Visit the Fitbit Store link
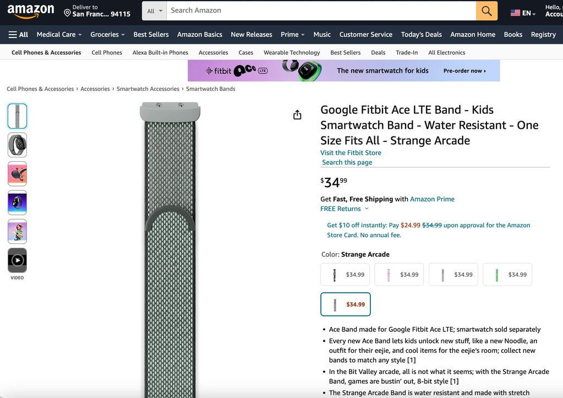This screenshot has height=398, width=563. [351, 152]
